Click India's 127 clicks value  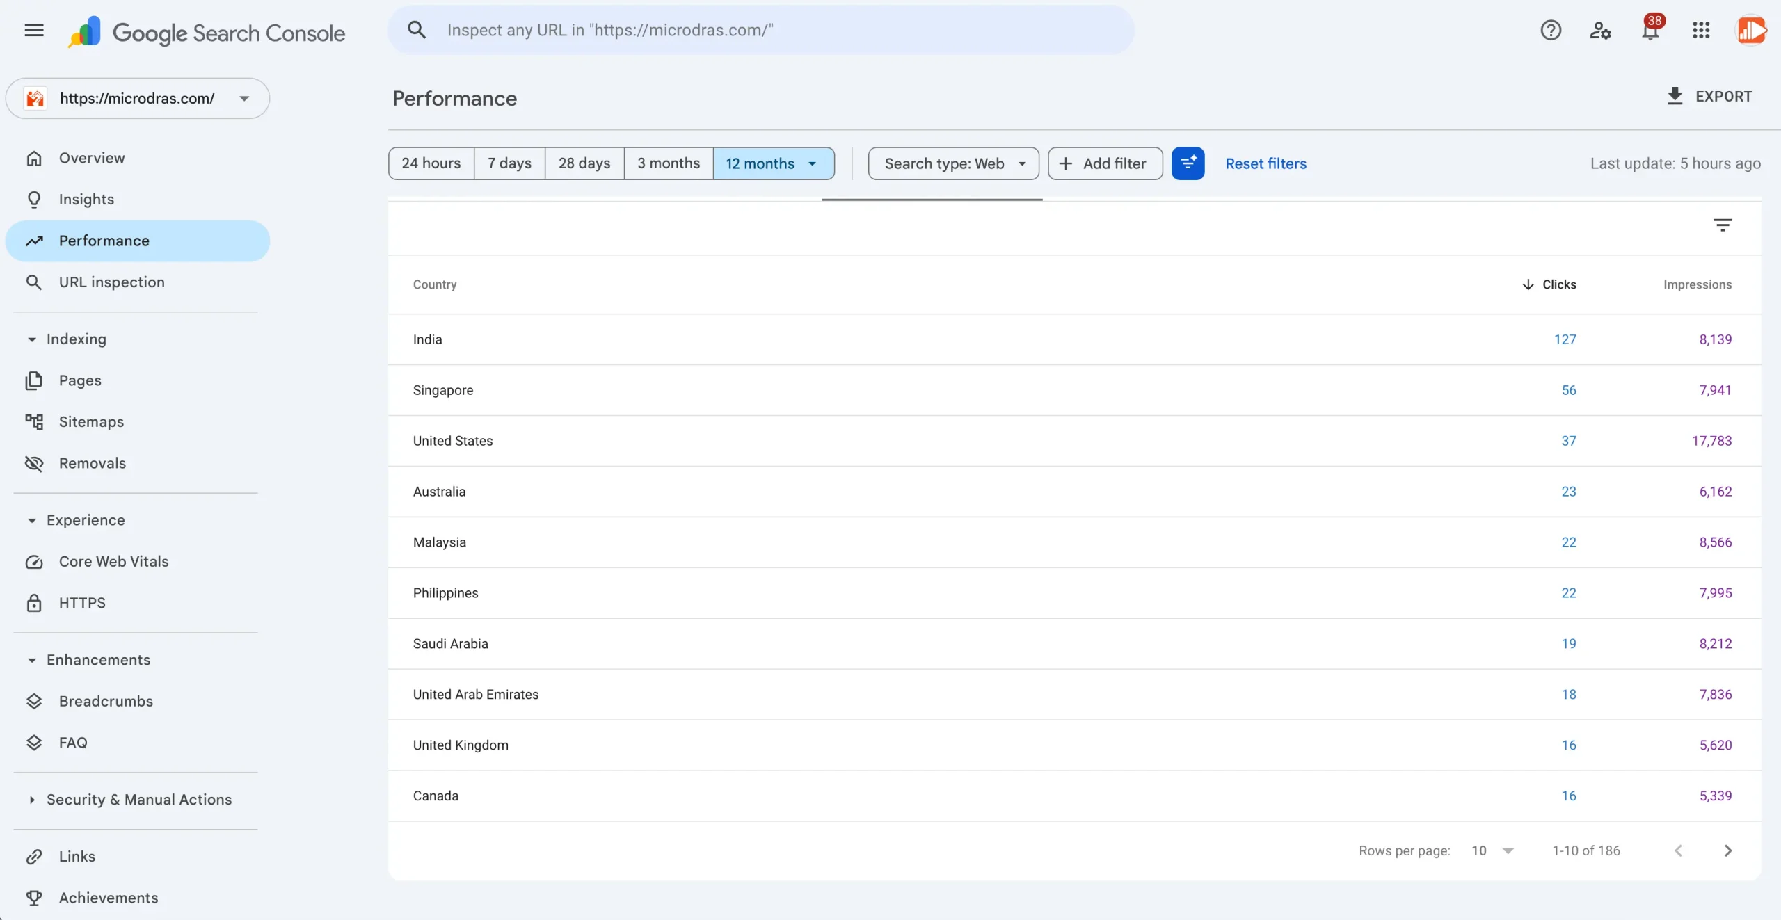(x=1565, y=339)
